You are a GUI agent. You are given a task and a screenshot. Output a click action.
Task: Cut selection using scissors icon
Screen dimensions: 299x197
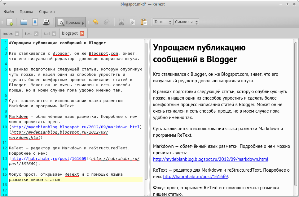click(x=121, y=22)
